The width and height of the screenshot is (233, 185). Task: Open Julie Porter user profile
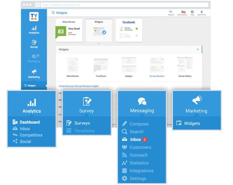[202, 13]
